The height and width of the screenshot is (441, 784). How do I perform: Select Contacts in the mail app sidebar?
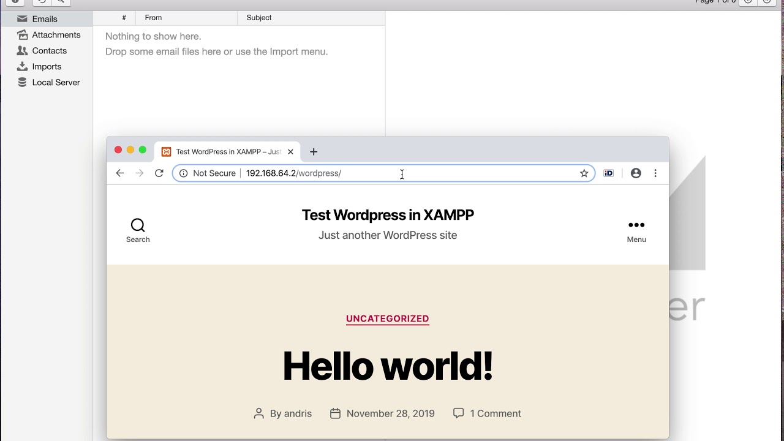(49, 51)
